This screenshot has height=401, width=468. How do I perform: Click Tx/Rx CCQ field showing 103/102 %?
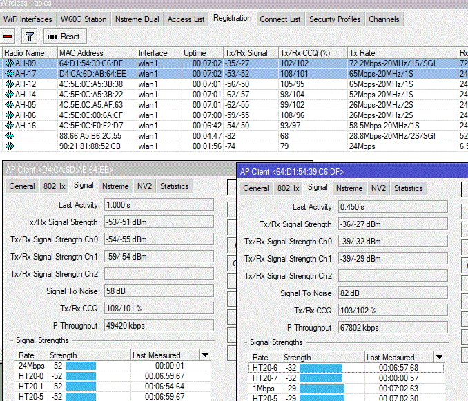point(393,311)
